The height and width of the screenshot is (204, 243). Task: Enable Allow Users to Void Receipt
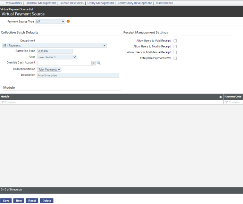[x=175, y=41]
